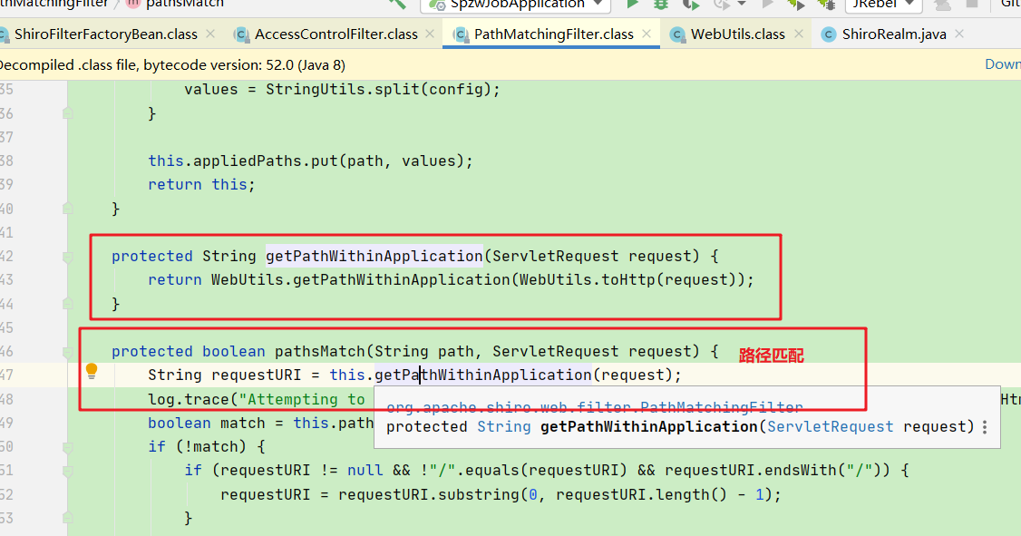Click the 'Decompiled .class file' banner text
Screen dimensions: 1021x536
[172, 65]
